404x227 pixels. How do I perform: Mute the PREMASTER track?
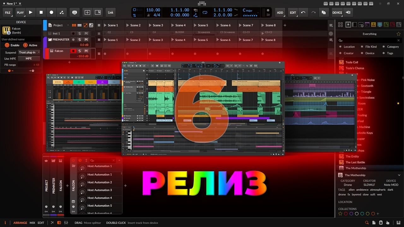coord(86,40)
